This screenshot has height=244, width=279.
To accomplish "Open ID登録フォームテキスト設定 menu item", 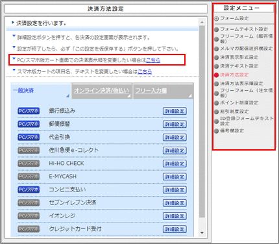I will 244,121.
